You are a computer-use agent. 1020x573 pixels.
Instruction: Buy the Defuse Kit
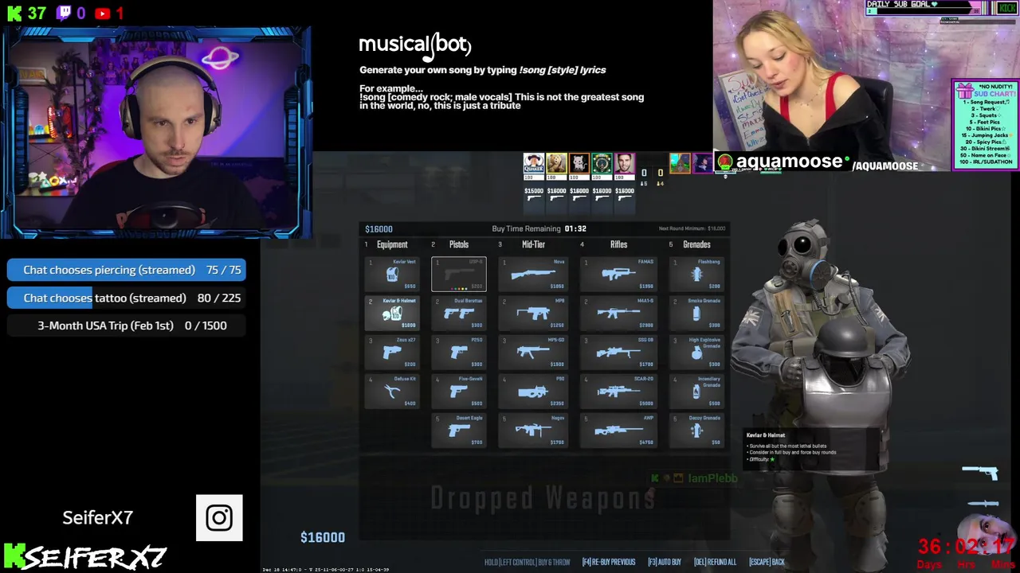coord(392,391)
